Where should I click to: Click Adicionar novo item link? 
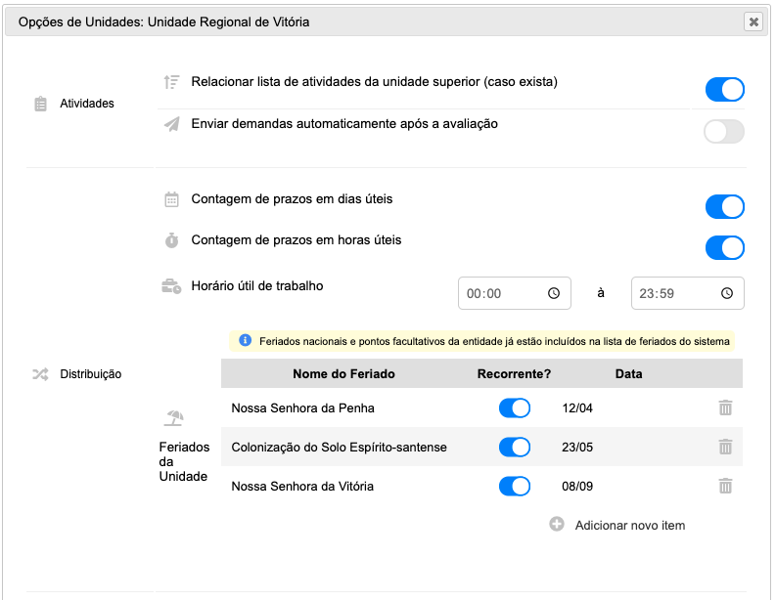point(630,525)
